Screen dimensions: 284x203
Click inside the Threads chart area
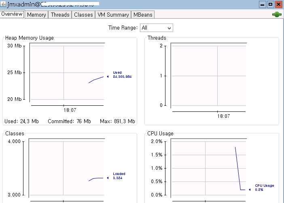coord(208,75)
